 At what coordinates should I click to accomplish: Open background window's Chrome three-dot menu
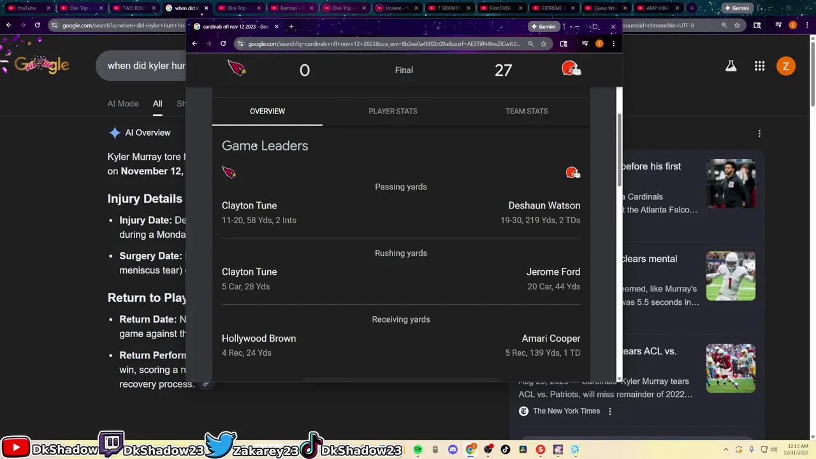806,25
